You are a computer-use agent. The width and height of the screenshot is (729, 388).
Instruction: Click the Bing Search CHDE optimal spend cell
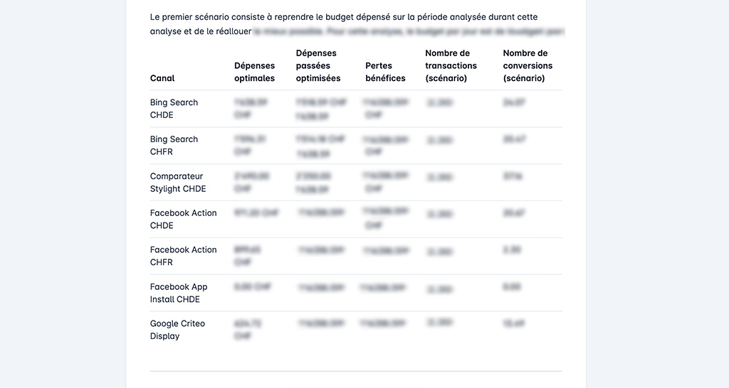(251, 108)
